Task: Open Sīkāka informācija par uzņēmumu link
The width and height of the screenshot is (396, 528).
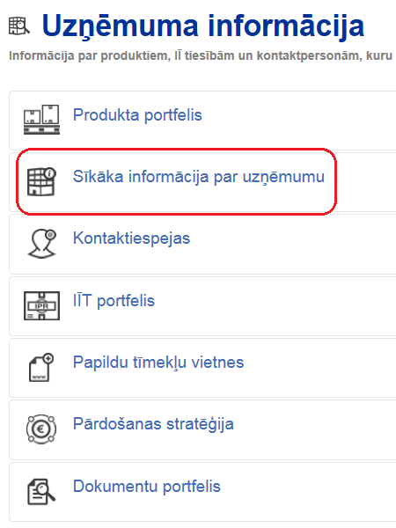Action: (199, 177)
